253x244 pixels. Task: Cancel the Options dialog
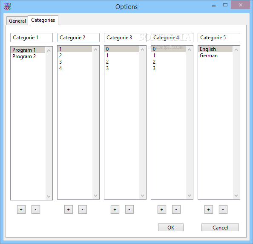220,227
